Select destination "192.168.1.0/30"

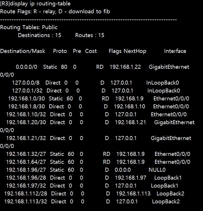coord(26,99)
